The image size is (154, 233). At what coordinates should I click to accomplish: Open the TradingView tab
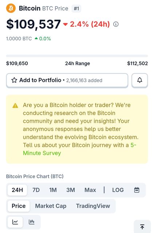[93, 206]
